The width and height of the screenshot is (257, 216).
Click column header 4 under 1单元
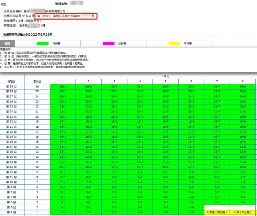pos(140,82)
